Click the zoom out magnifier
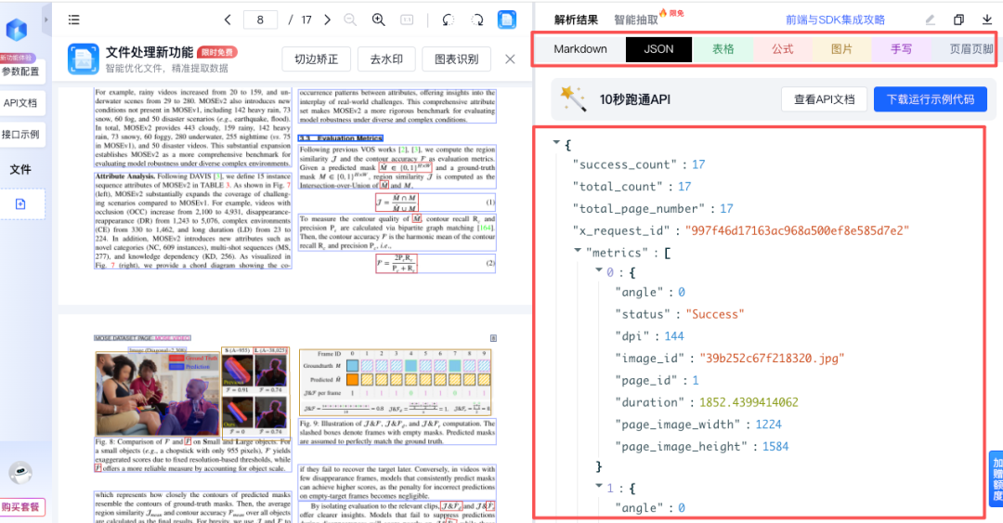This screenshot has width=1003, height=523. click(350, 20)
